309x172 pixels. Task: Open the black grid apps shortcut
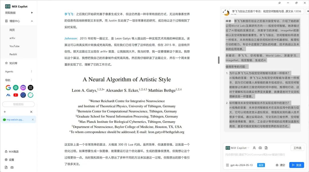tap(31, 88)
